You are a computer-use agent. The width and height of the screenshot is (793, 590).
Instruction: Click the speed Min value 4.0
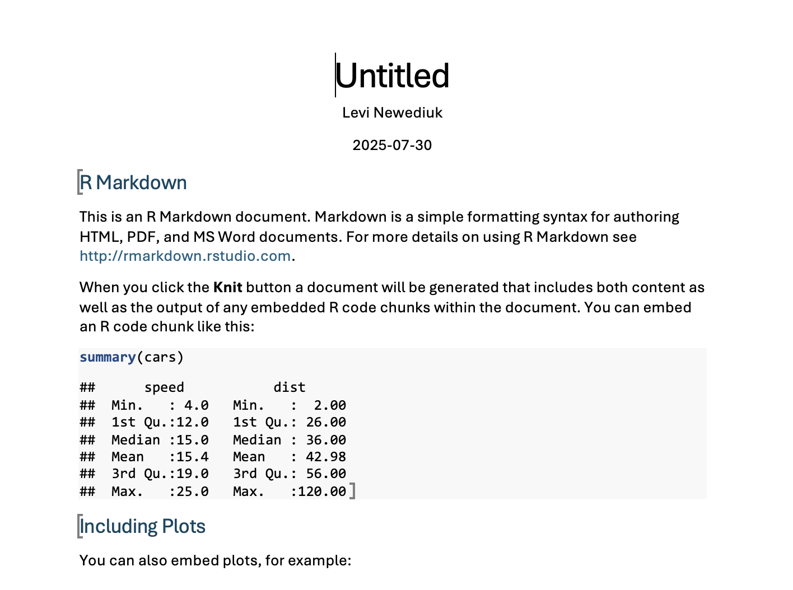coord(197,405)
